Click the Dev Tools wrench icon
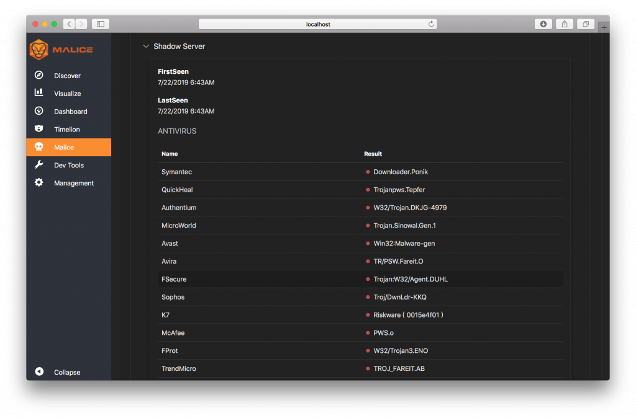Image resolution: width=636 pixels, height=418 pixels. (x=39, y=164)
